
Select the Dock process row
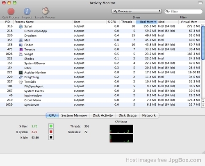(x=100, y=68)
